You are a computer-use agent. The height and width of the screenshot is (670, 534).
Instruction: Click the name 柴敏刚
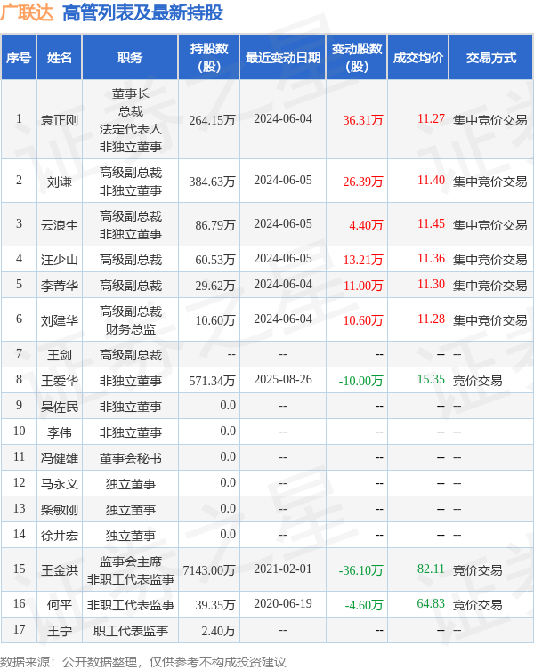[x=60, y=509]
